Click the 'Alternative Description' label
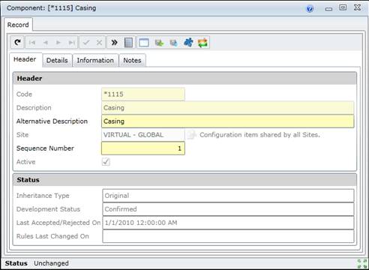The width and height of the screenshot is (369, 270). click(x=52, y=121)
